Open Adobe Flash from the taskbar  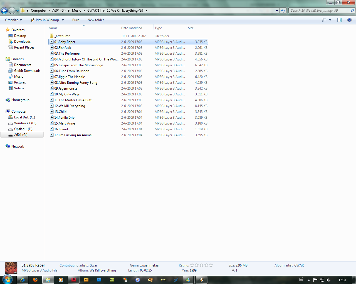[x=74, y=280]
